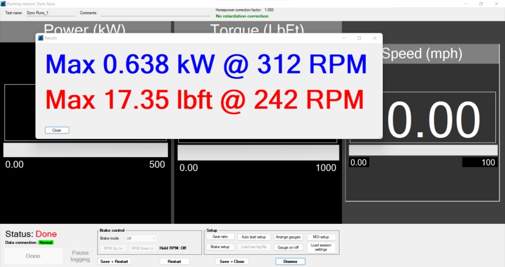This screenshot has width=505, height=267.
Task: Click the RPM Down (-) button
Action: (142, 248)
